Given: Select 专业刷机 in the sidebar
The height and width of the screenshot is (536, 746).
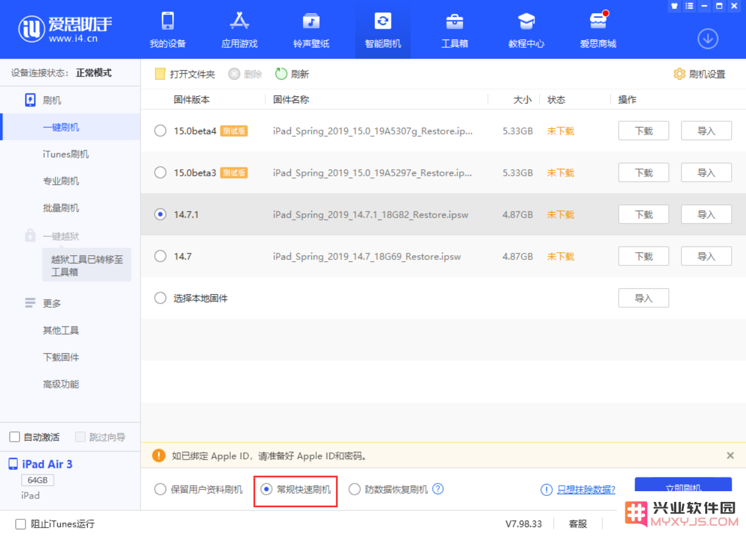Looking at the screenshot, I should click(61, 181).
